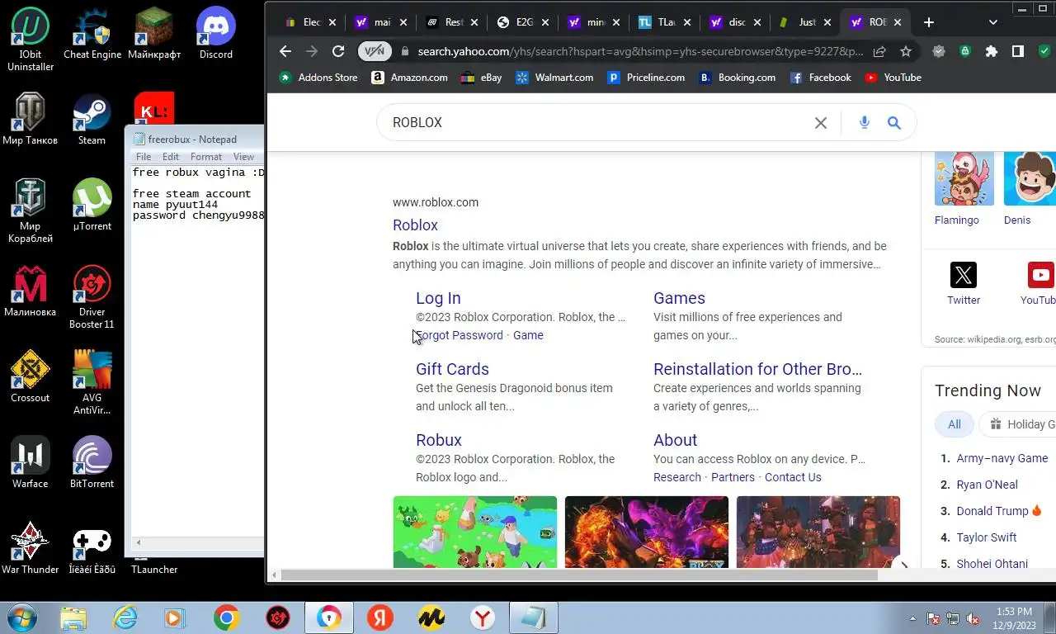1056x634 pixels.
Task: Open the Robux sublink
Action: [439, 440]
